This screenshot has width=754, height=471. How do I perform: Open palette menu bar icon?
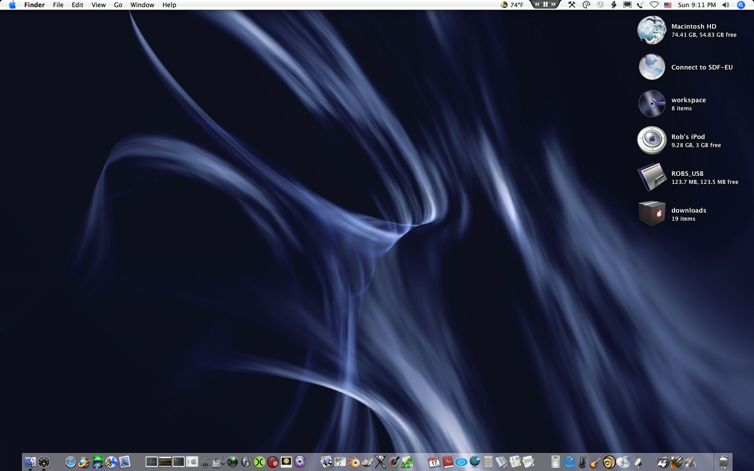click(x=586, y=5)
